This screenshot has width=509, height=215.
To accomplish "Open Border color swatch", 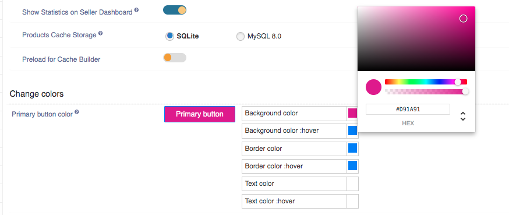I will coord(352,149).
